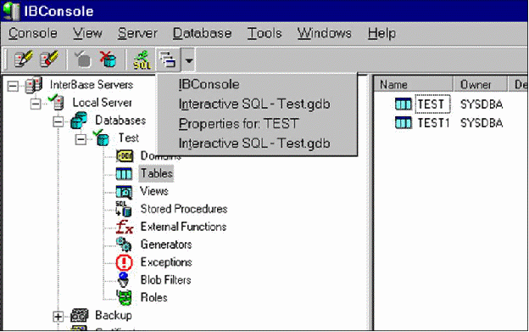Click the External Functions fx icon

point(124,227)
